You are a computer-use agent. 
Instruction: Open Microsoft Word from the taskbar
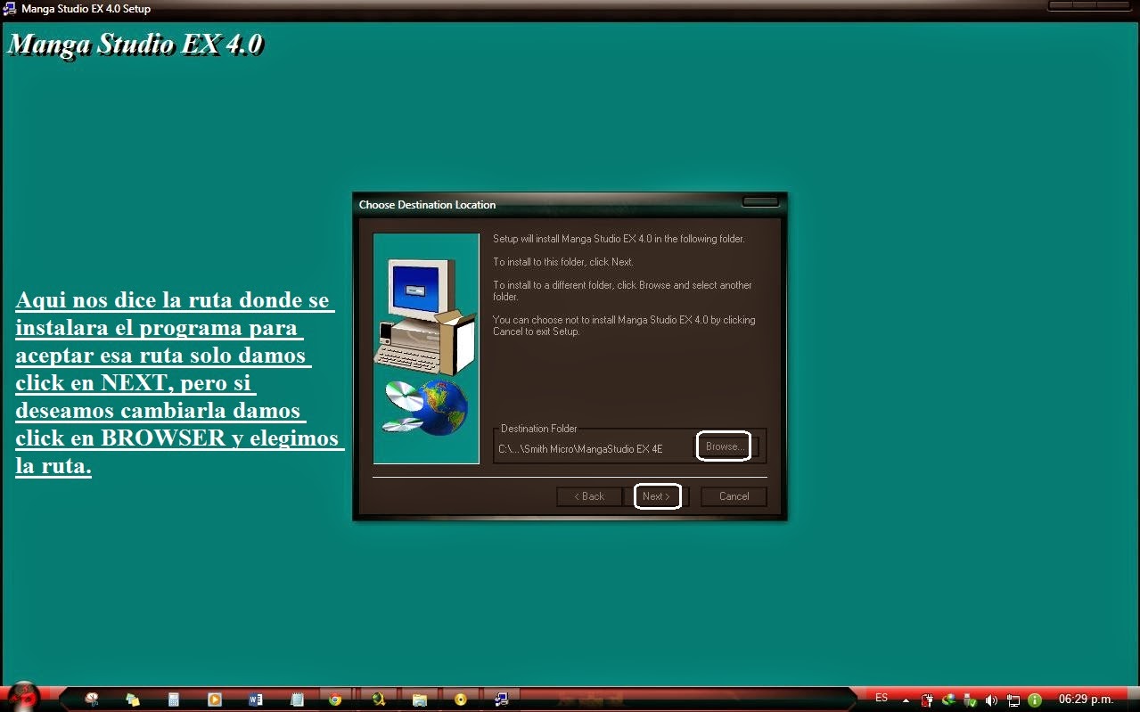coord(255,700)
